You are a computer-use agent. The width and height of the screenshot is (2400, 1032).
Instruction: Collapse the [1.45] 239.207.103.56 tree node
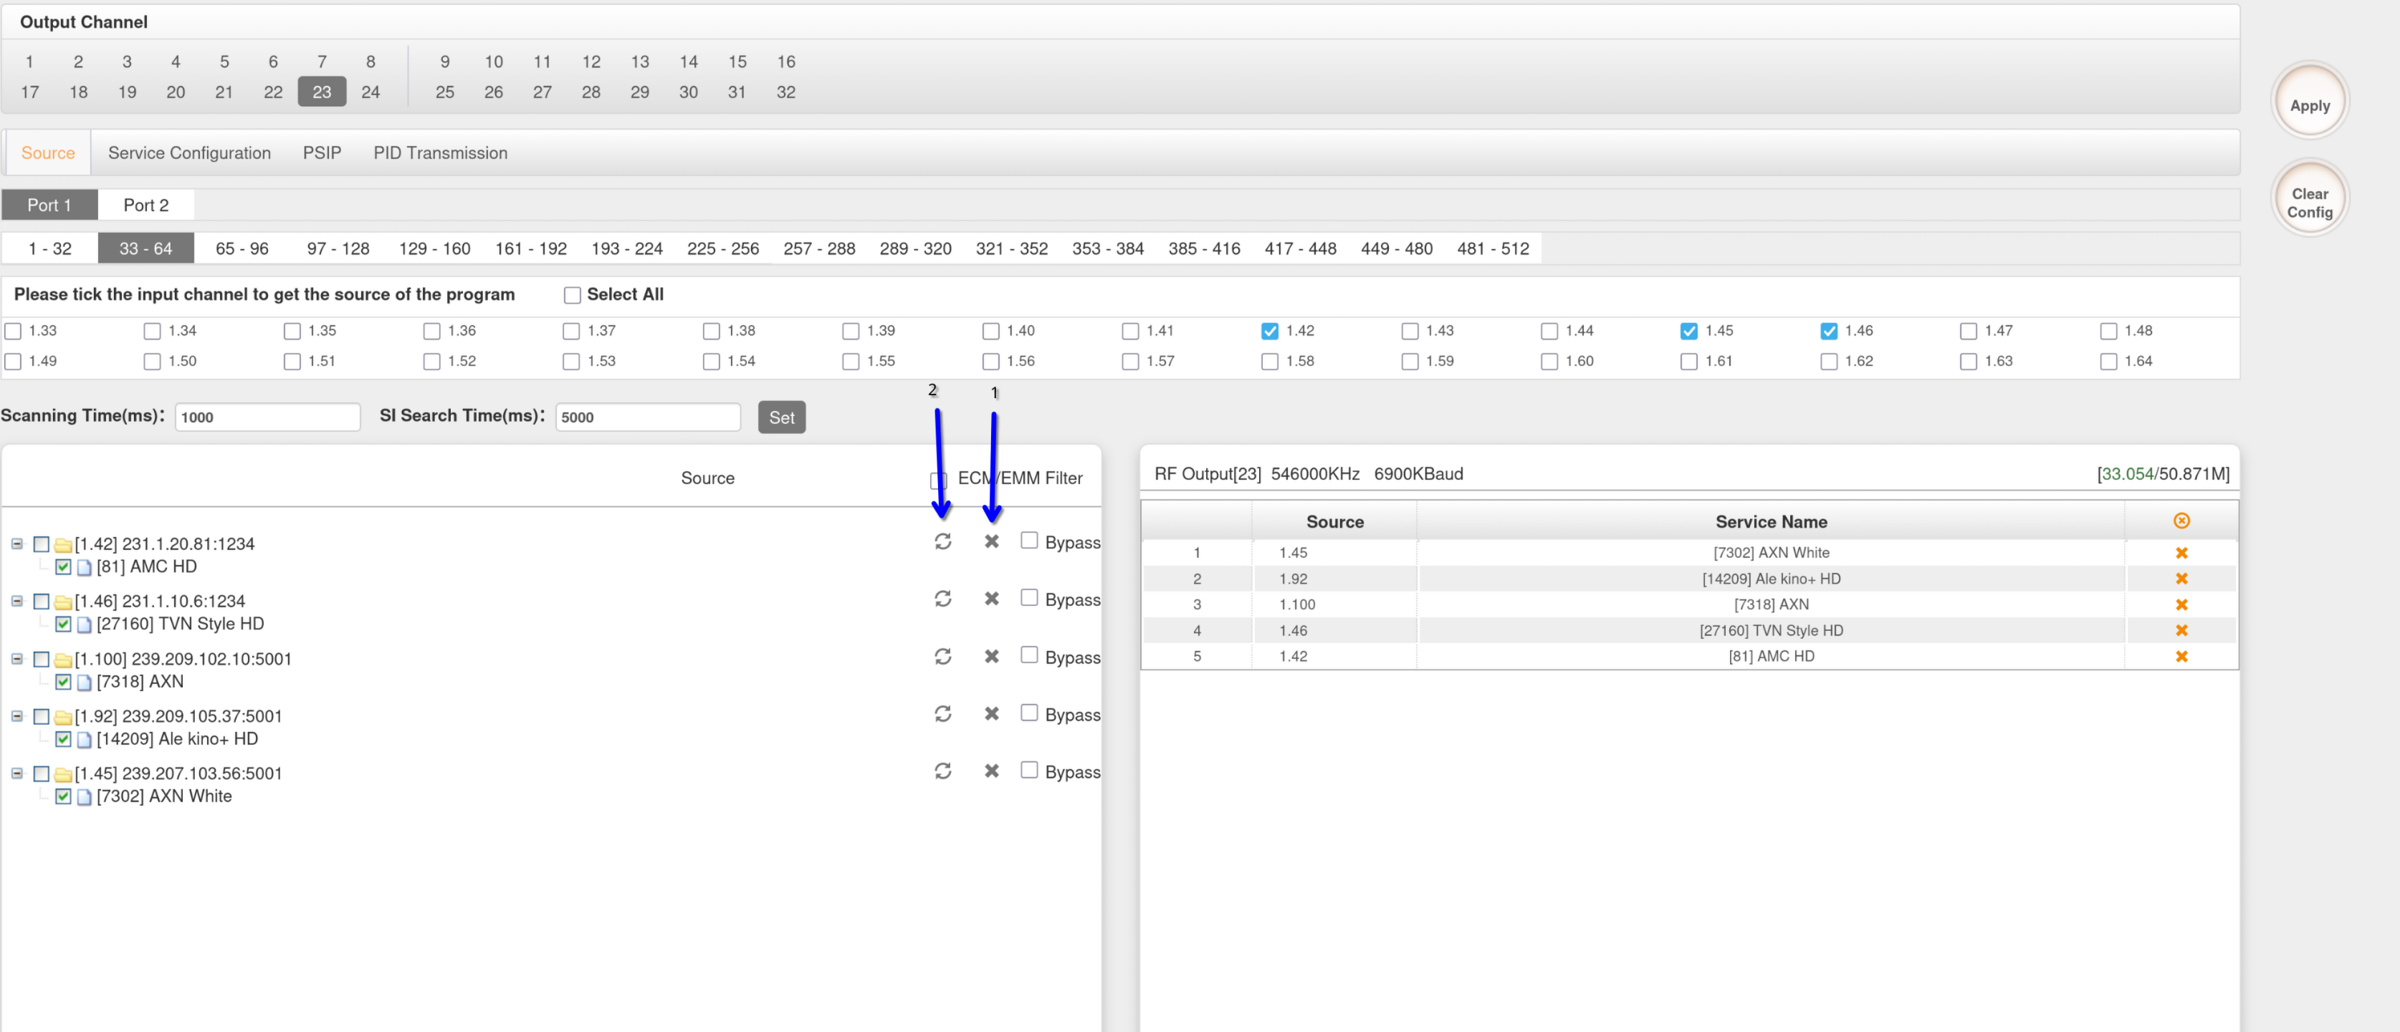tap(16, 773)
